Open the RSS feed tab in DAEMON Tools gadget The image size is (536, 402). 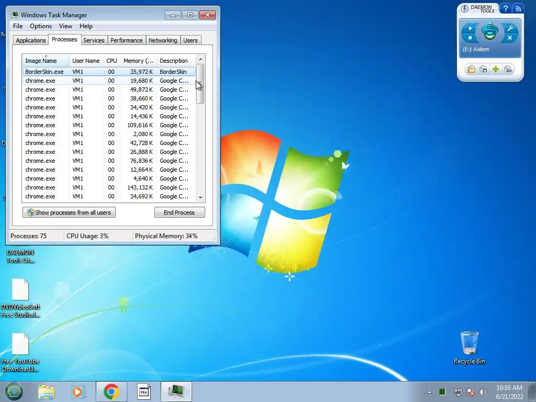coord(518,8)
